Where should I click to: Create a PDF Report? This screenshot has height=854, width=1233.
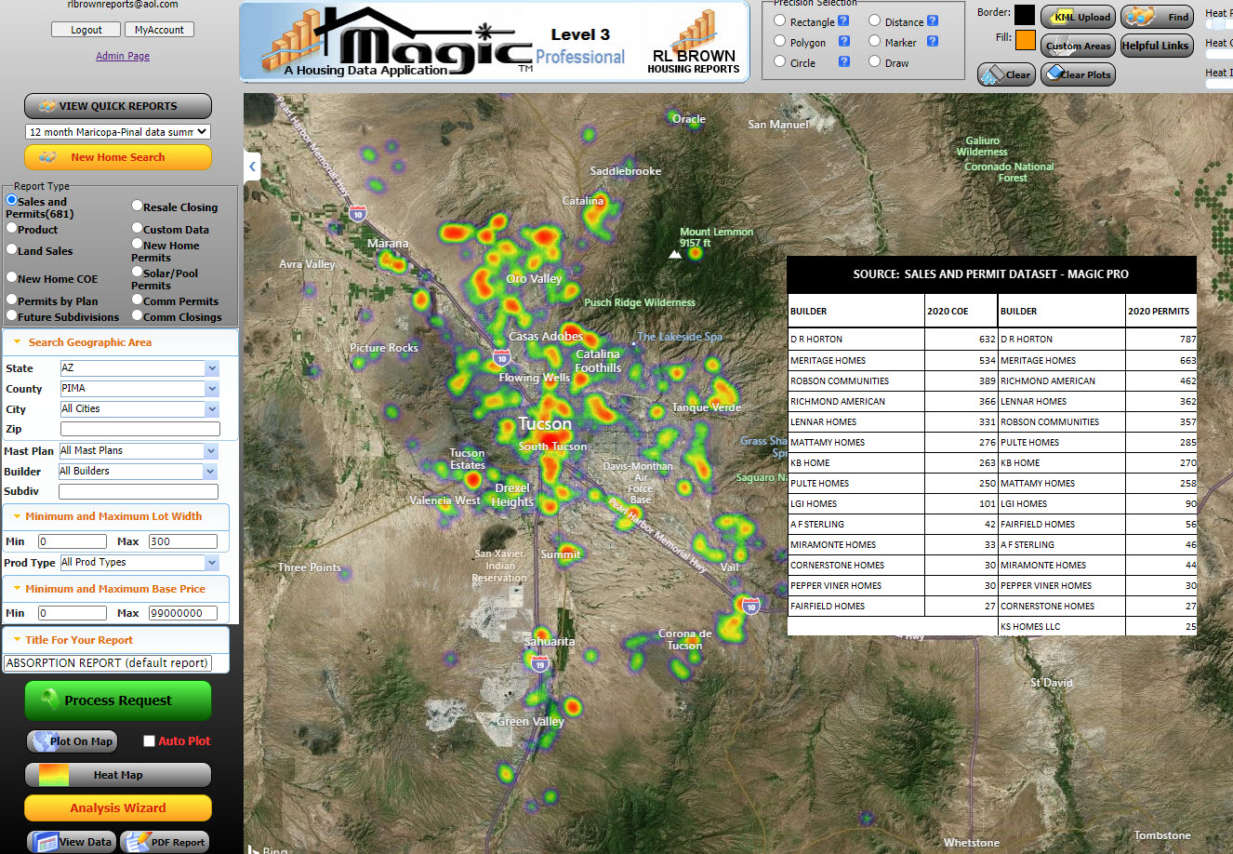click(165, 842)
